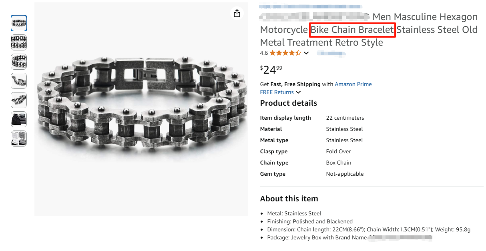Click the blurred ratings count link beside stars

tap(331, 53)
